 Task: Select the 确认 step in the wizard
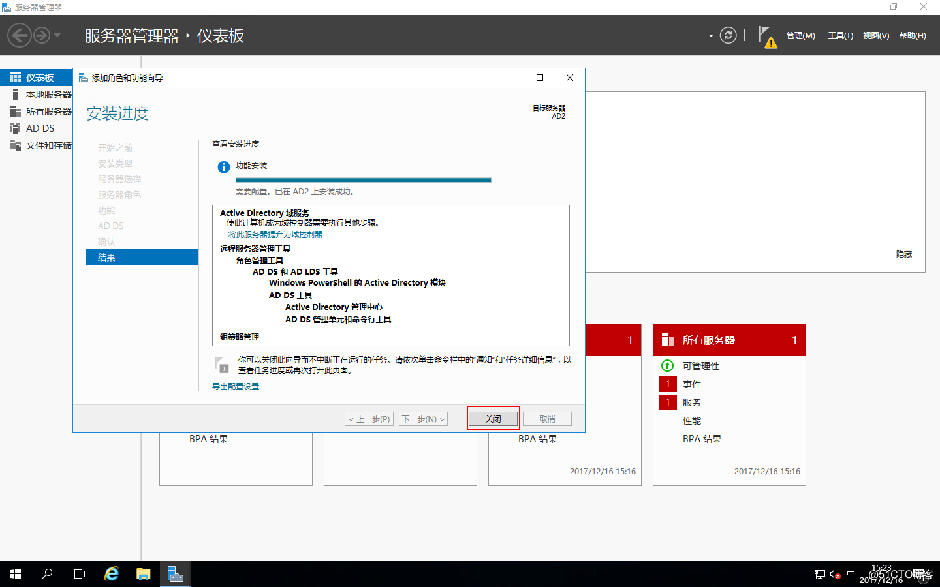106,241
